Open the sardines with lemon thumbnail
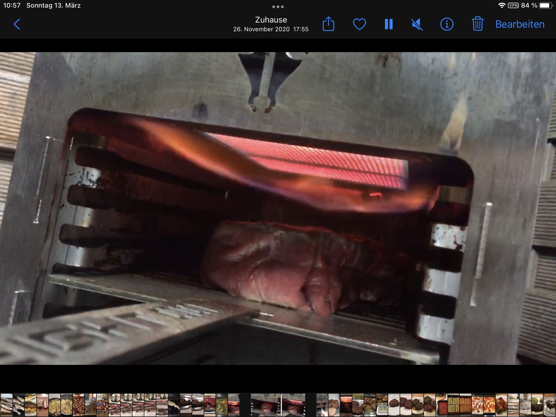Screen dimensions: 556x417 coord(513,405)
